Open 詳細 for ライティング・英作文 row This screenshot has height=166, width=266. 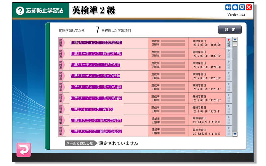coord(229,109)
